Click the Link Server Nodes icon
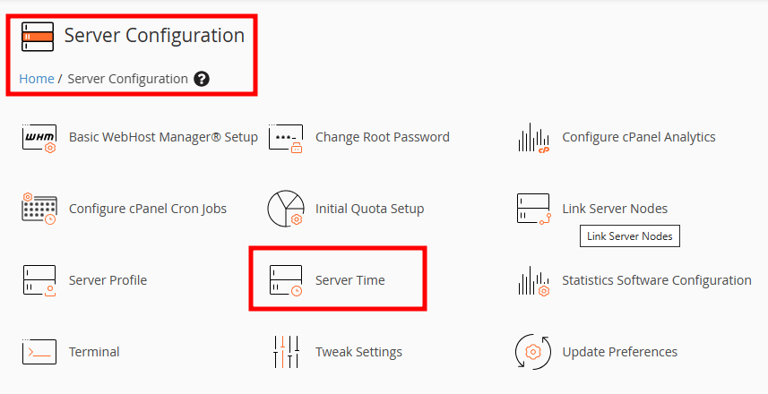Screen dimensions: 768x394 coord(534,209)
